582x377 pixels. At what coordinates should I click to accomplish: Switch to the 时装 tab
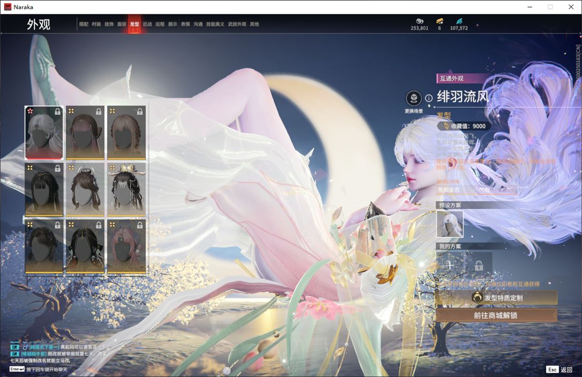click(x=97, y=24)
